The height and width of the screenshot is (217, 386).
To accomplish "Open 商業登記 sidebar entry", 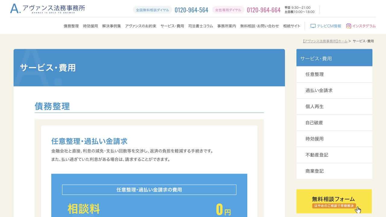I will [x=334, y=171].
